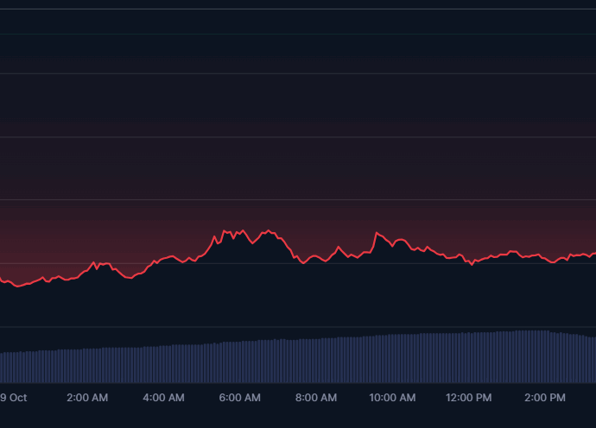Click the volume bar above 2:00 AM
Screen dimensions: 596x428
pos(87,366)
